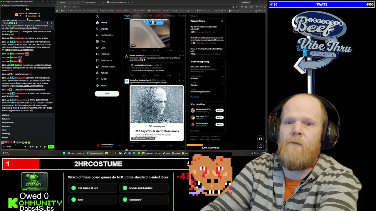Open NorCal Nemo cannabis reviewers news story
This screenshot has width=376, height=211.
coord(207,40)
